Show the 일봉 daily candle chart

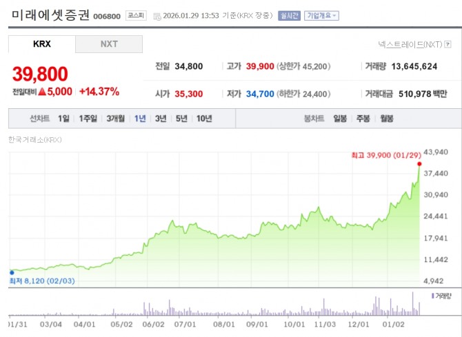[340, 119]
